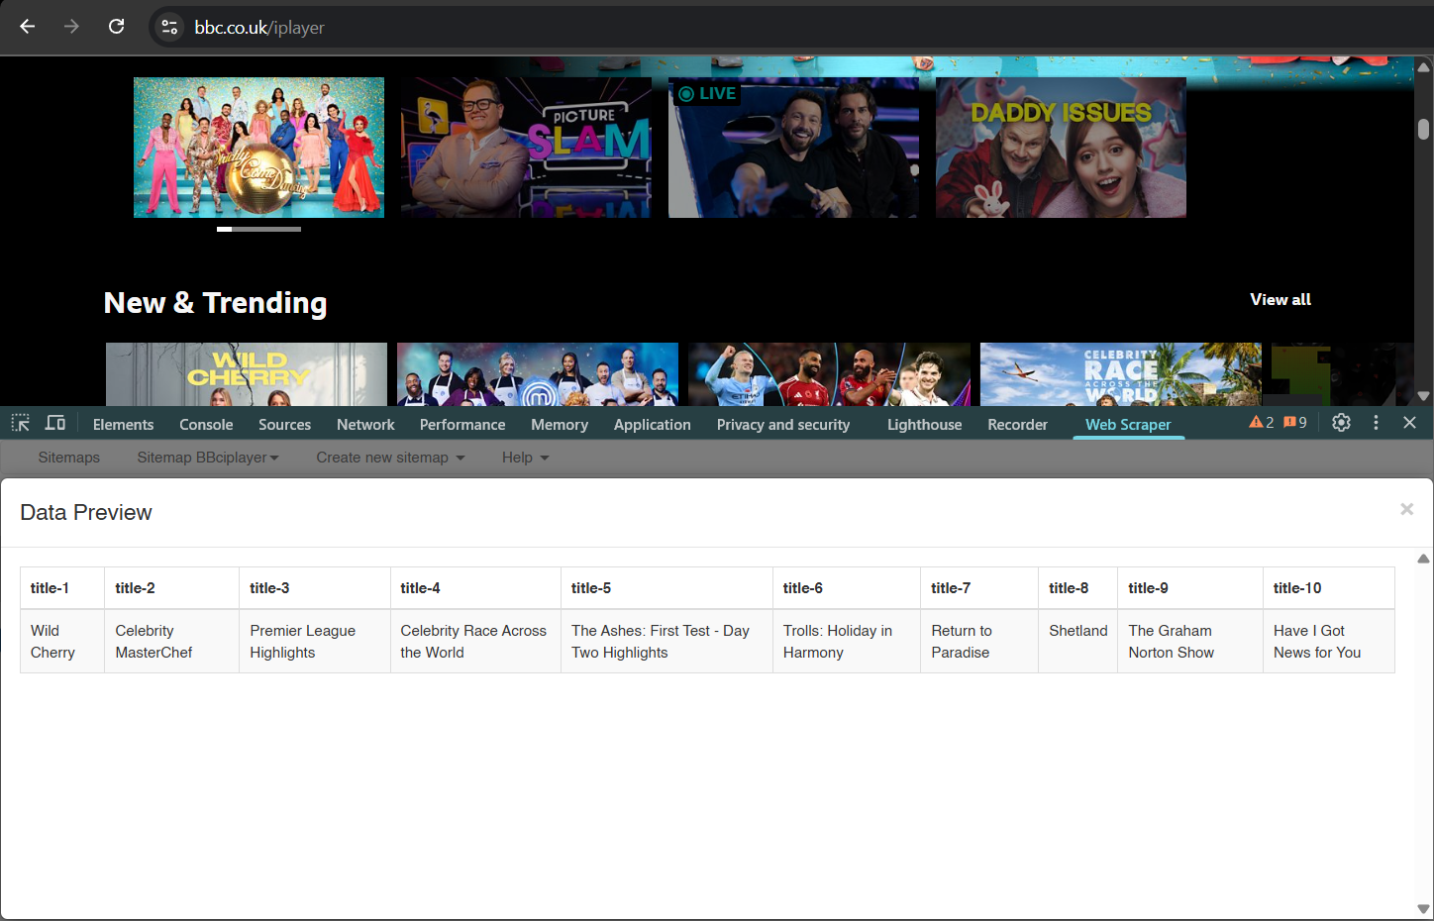Toggle the device toolbar icon
This screenshot has height=921, width=1434.
click(55, 423)
